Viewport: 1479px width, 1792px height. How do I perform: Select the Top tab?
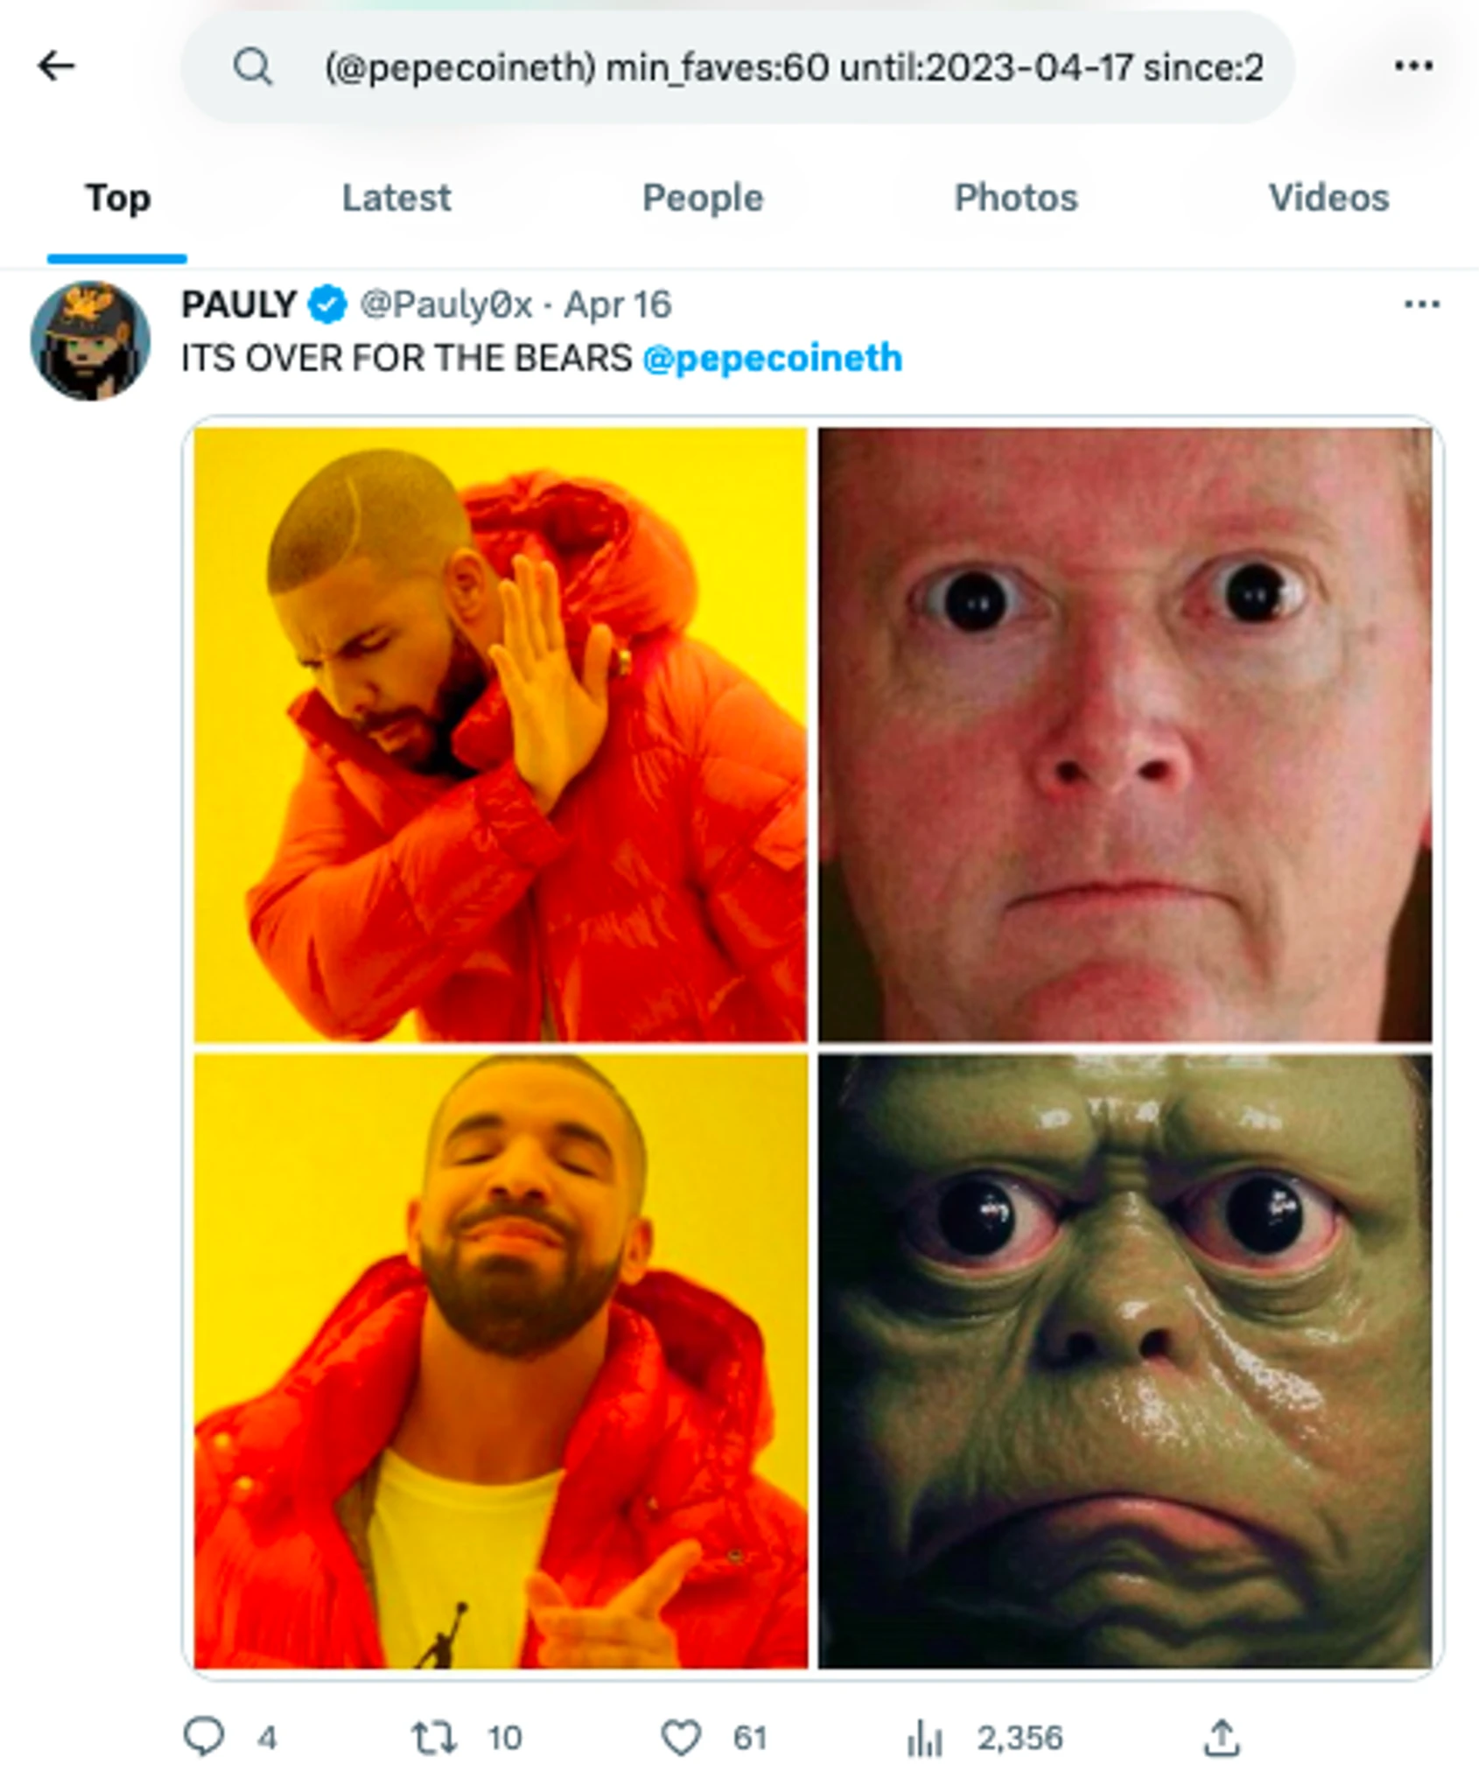pos(118,198)
